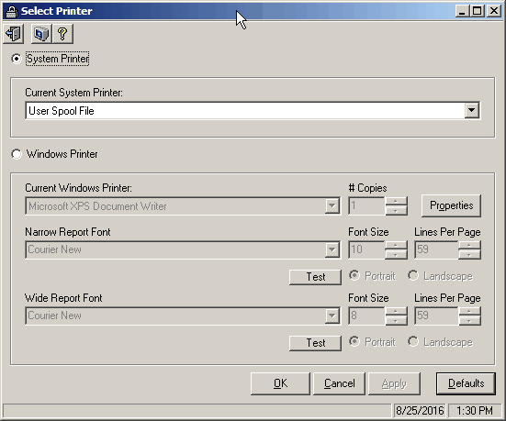Decrease Narrow Report Lines Per Page
Screen dimensions: 506x421
pyautogui.click(x=469, y=254)
